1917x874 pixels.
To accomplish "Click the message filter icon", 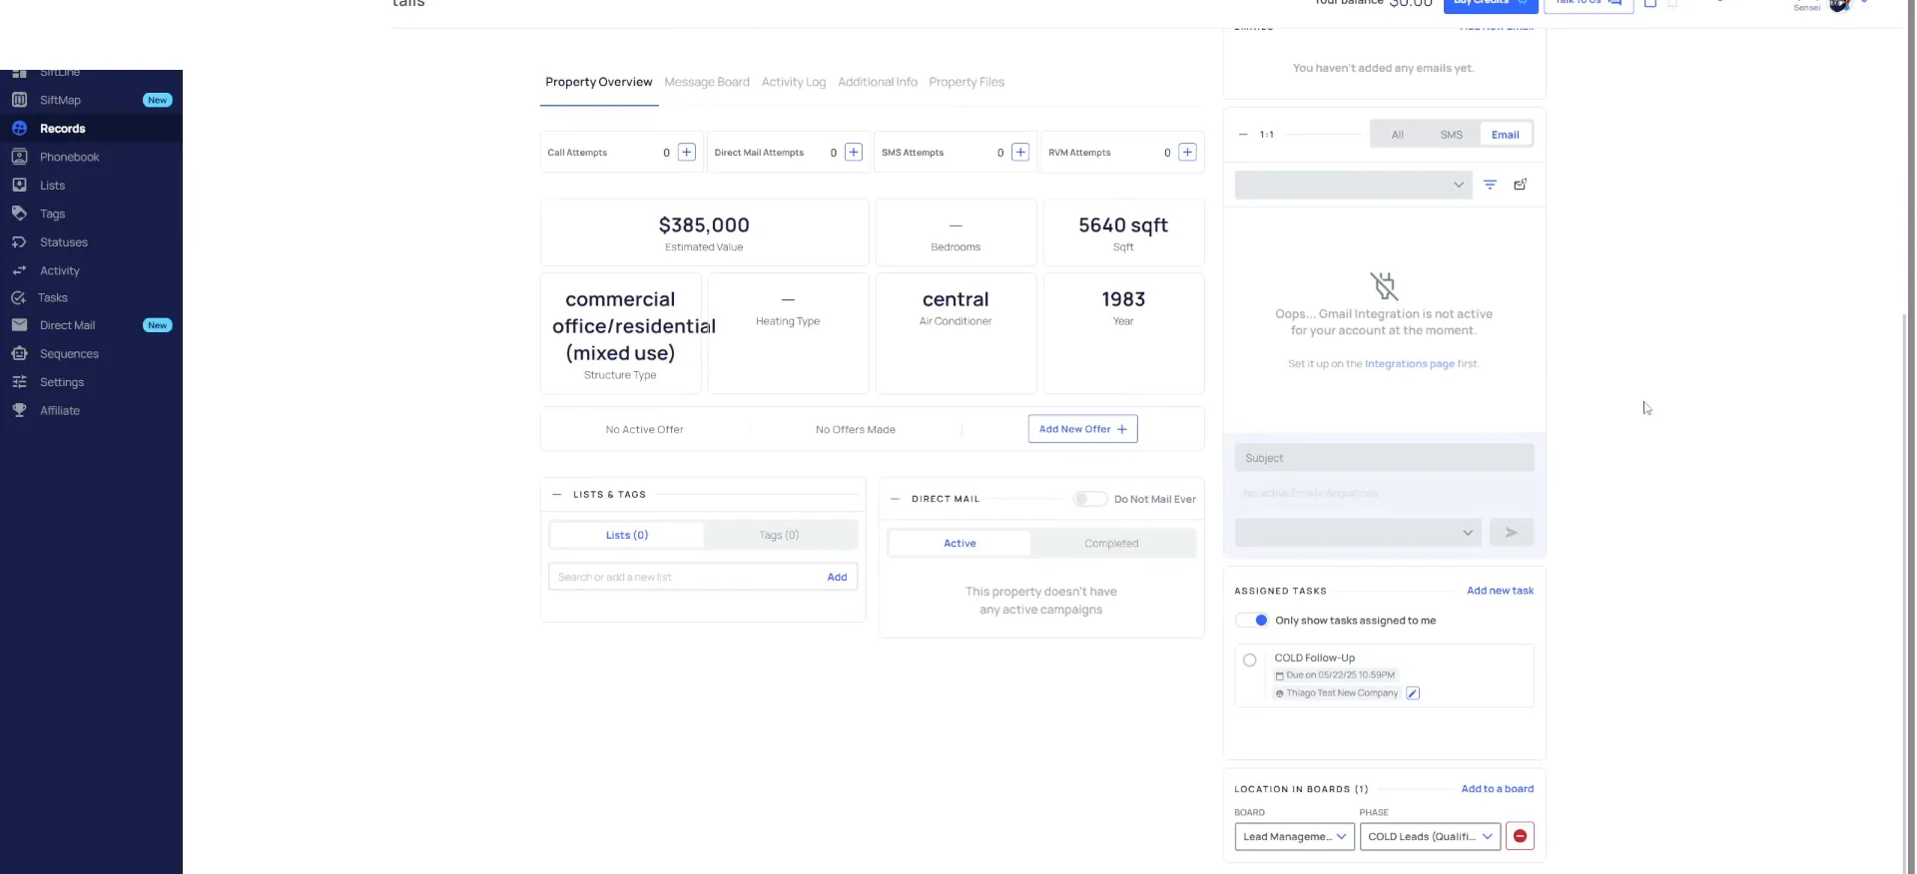I will coord(1490,185).
